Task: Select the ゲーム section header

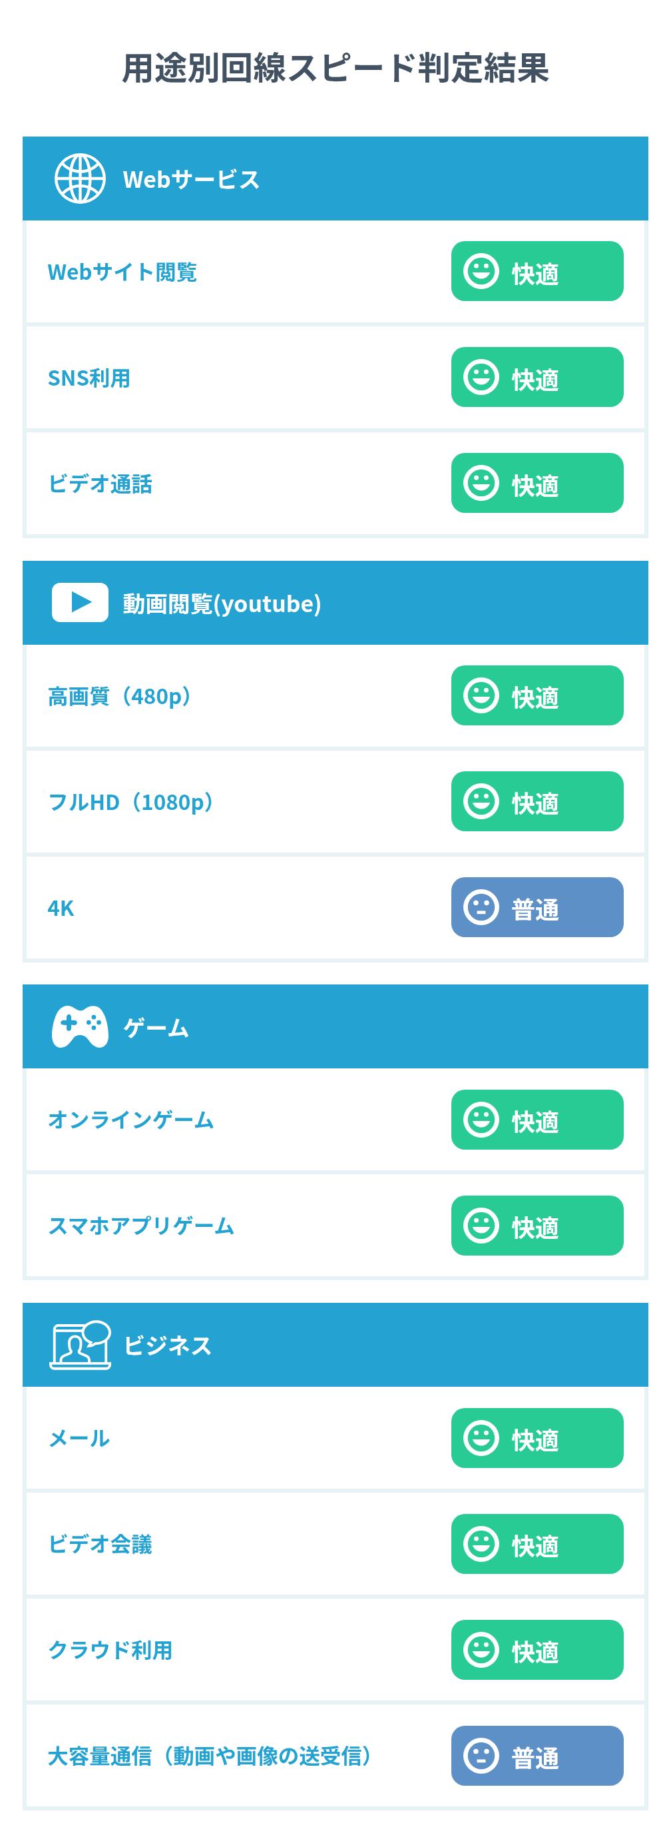Action: coord(335,1026)
